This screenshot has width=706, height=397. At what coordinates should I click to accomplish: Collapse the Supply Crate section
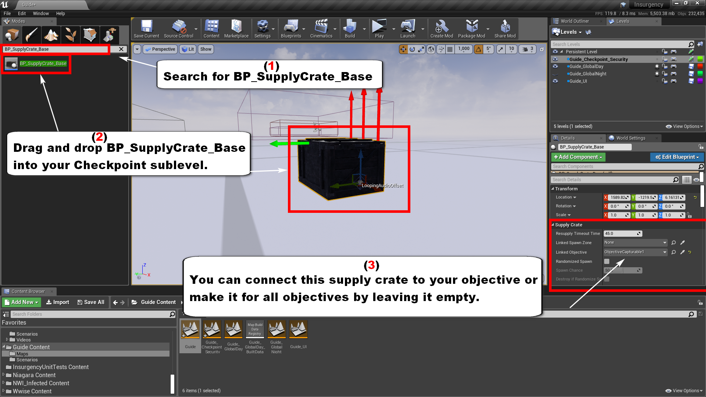click(553, 225)
